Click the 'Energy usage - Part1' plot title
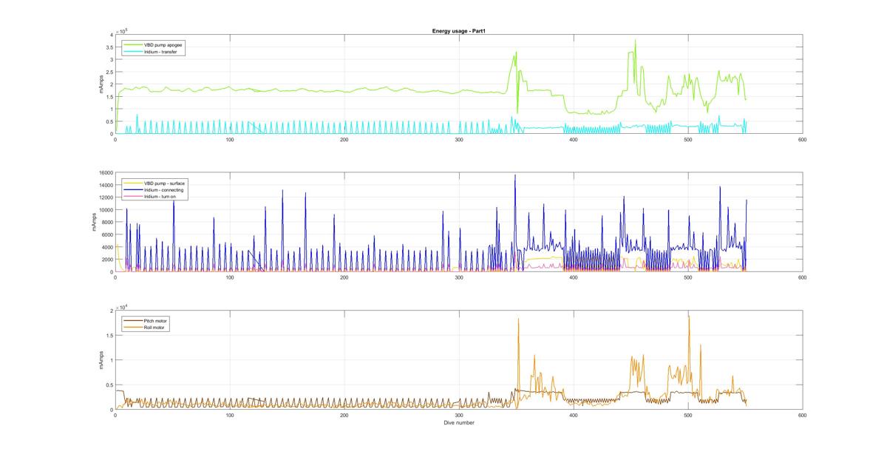The height and width of the screenshot is (460, 887). [x=458, y=30]
